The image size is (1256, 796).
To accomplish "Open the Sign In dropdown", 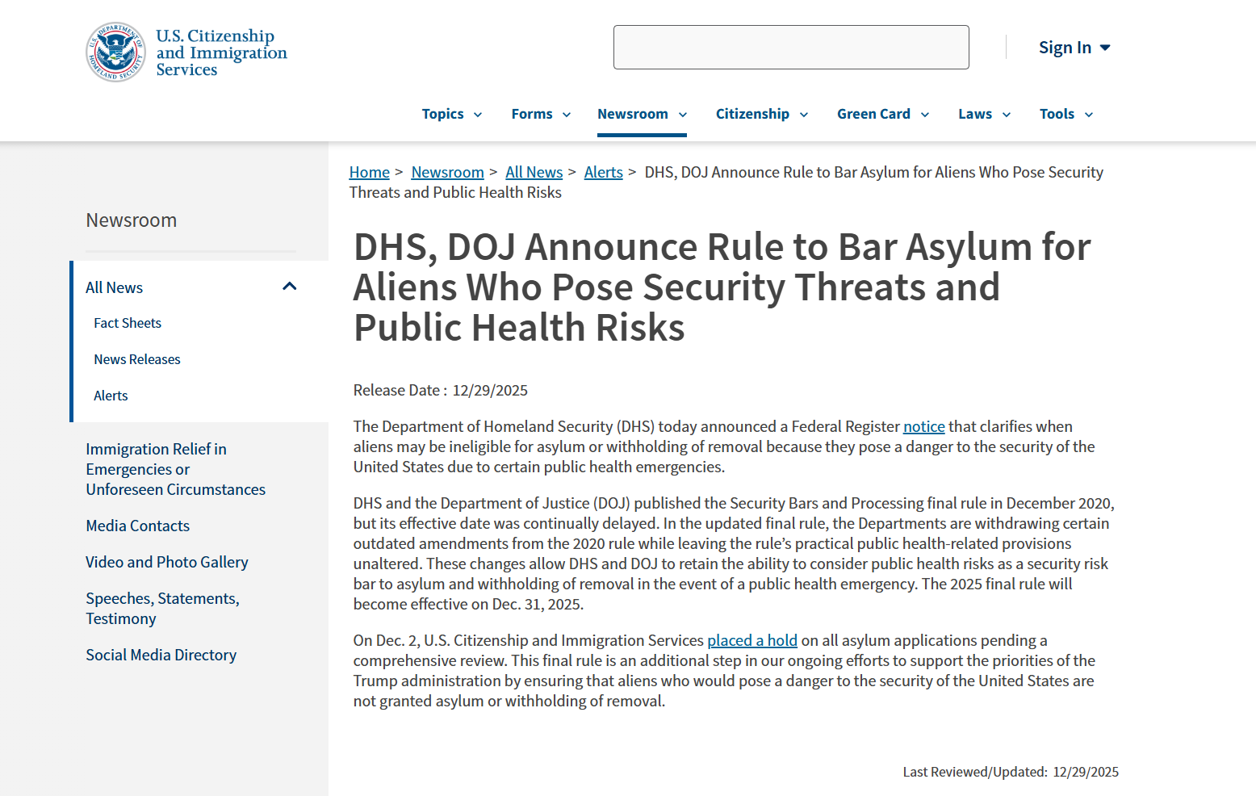I will point(1074,48).
